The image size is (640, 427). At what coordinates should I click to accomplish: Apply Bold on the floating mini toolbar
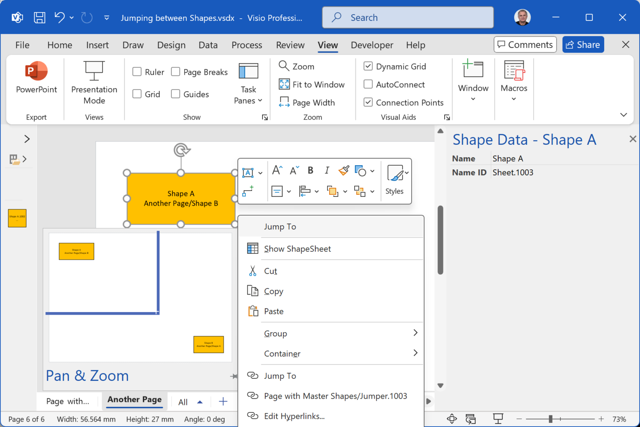click(x=310, y=171)
